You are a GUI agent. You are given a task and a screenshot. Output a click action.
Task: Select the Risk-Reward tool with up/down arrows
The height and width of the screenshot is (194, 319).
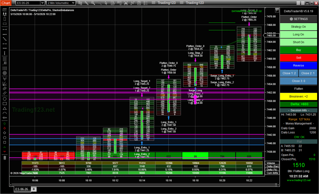click(5, 14)
